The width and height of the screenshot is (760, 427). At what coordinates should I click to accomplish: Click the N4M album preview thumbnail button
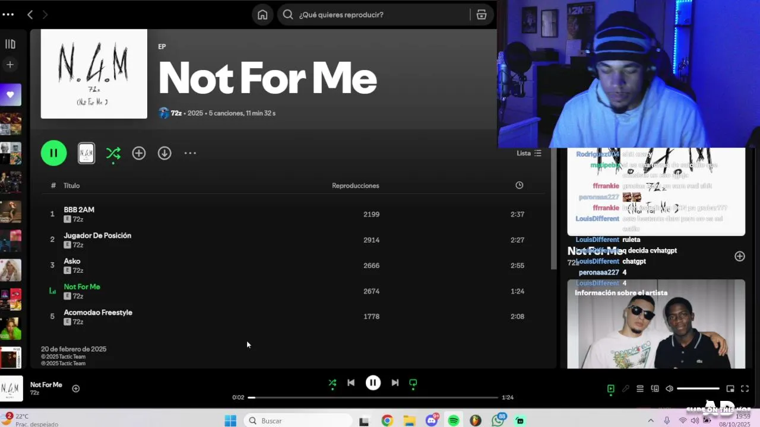click(86, 153)
